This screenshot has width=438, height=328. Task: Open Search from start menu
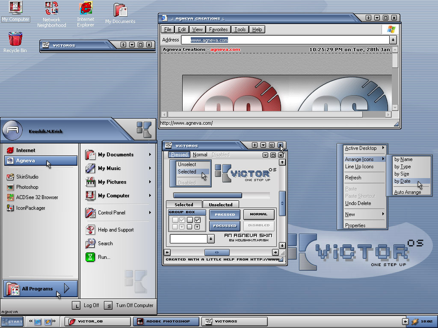(99, 243)
